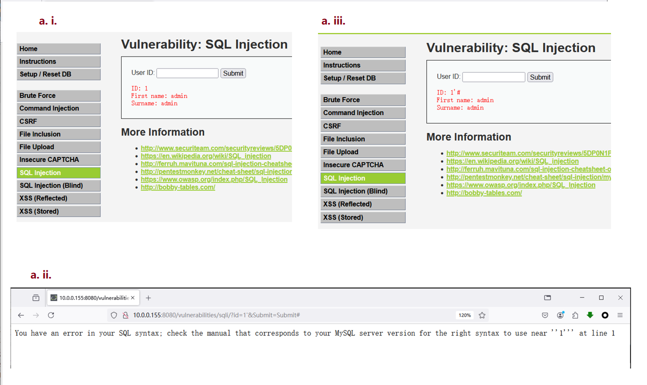Reset the 120% zoom badge
This screenshot has width=647, height=385.
[x=464, y=315]
